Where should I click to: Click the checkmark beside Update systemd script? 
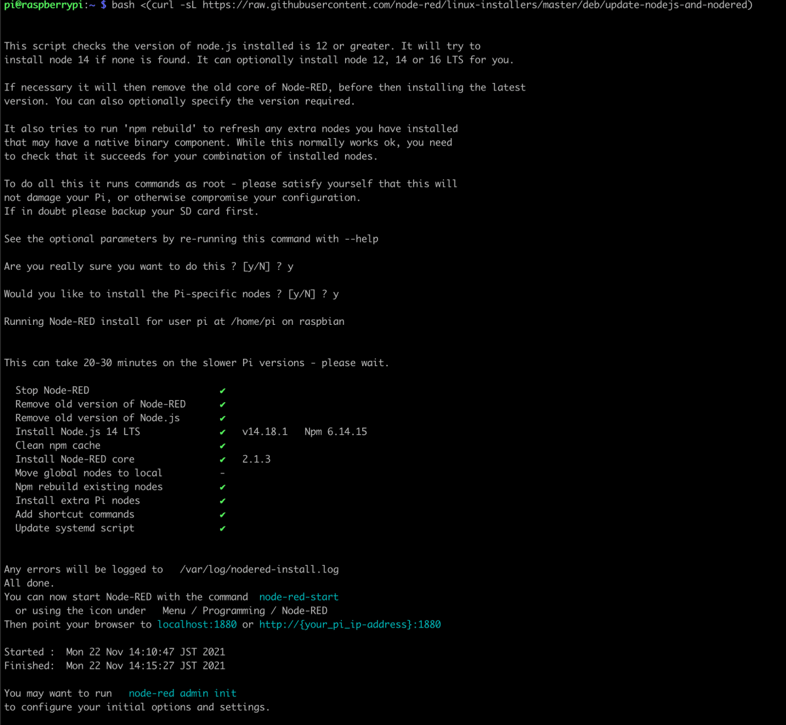tap(223, 529)
